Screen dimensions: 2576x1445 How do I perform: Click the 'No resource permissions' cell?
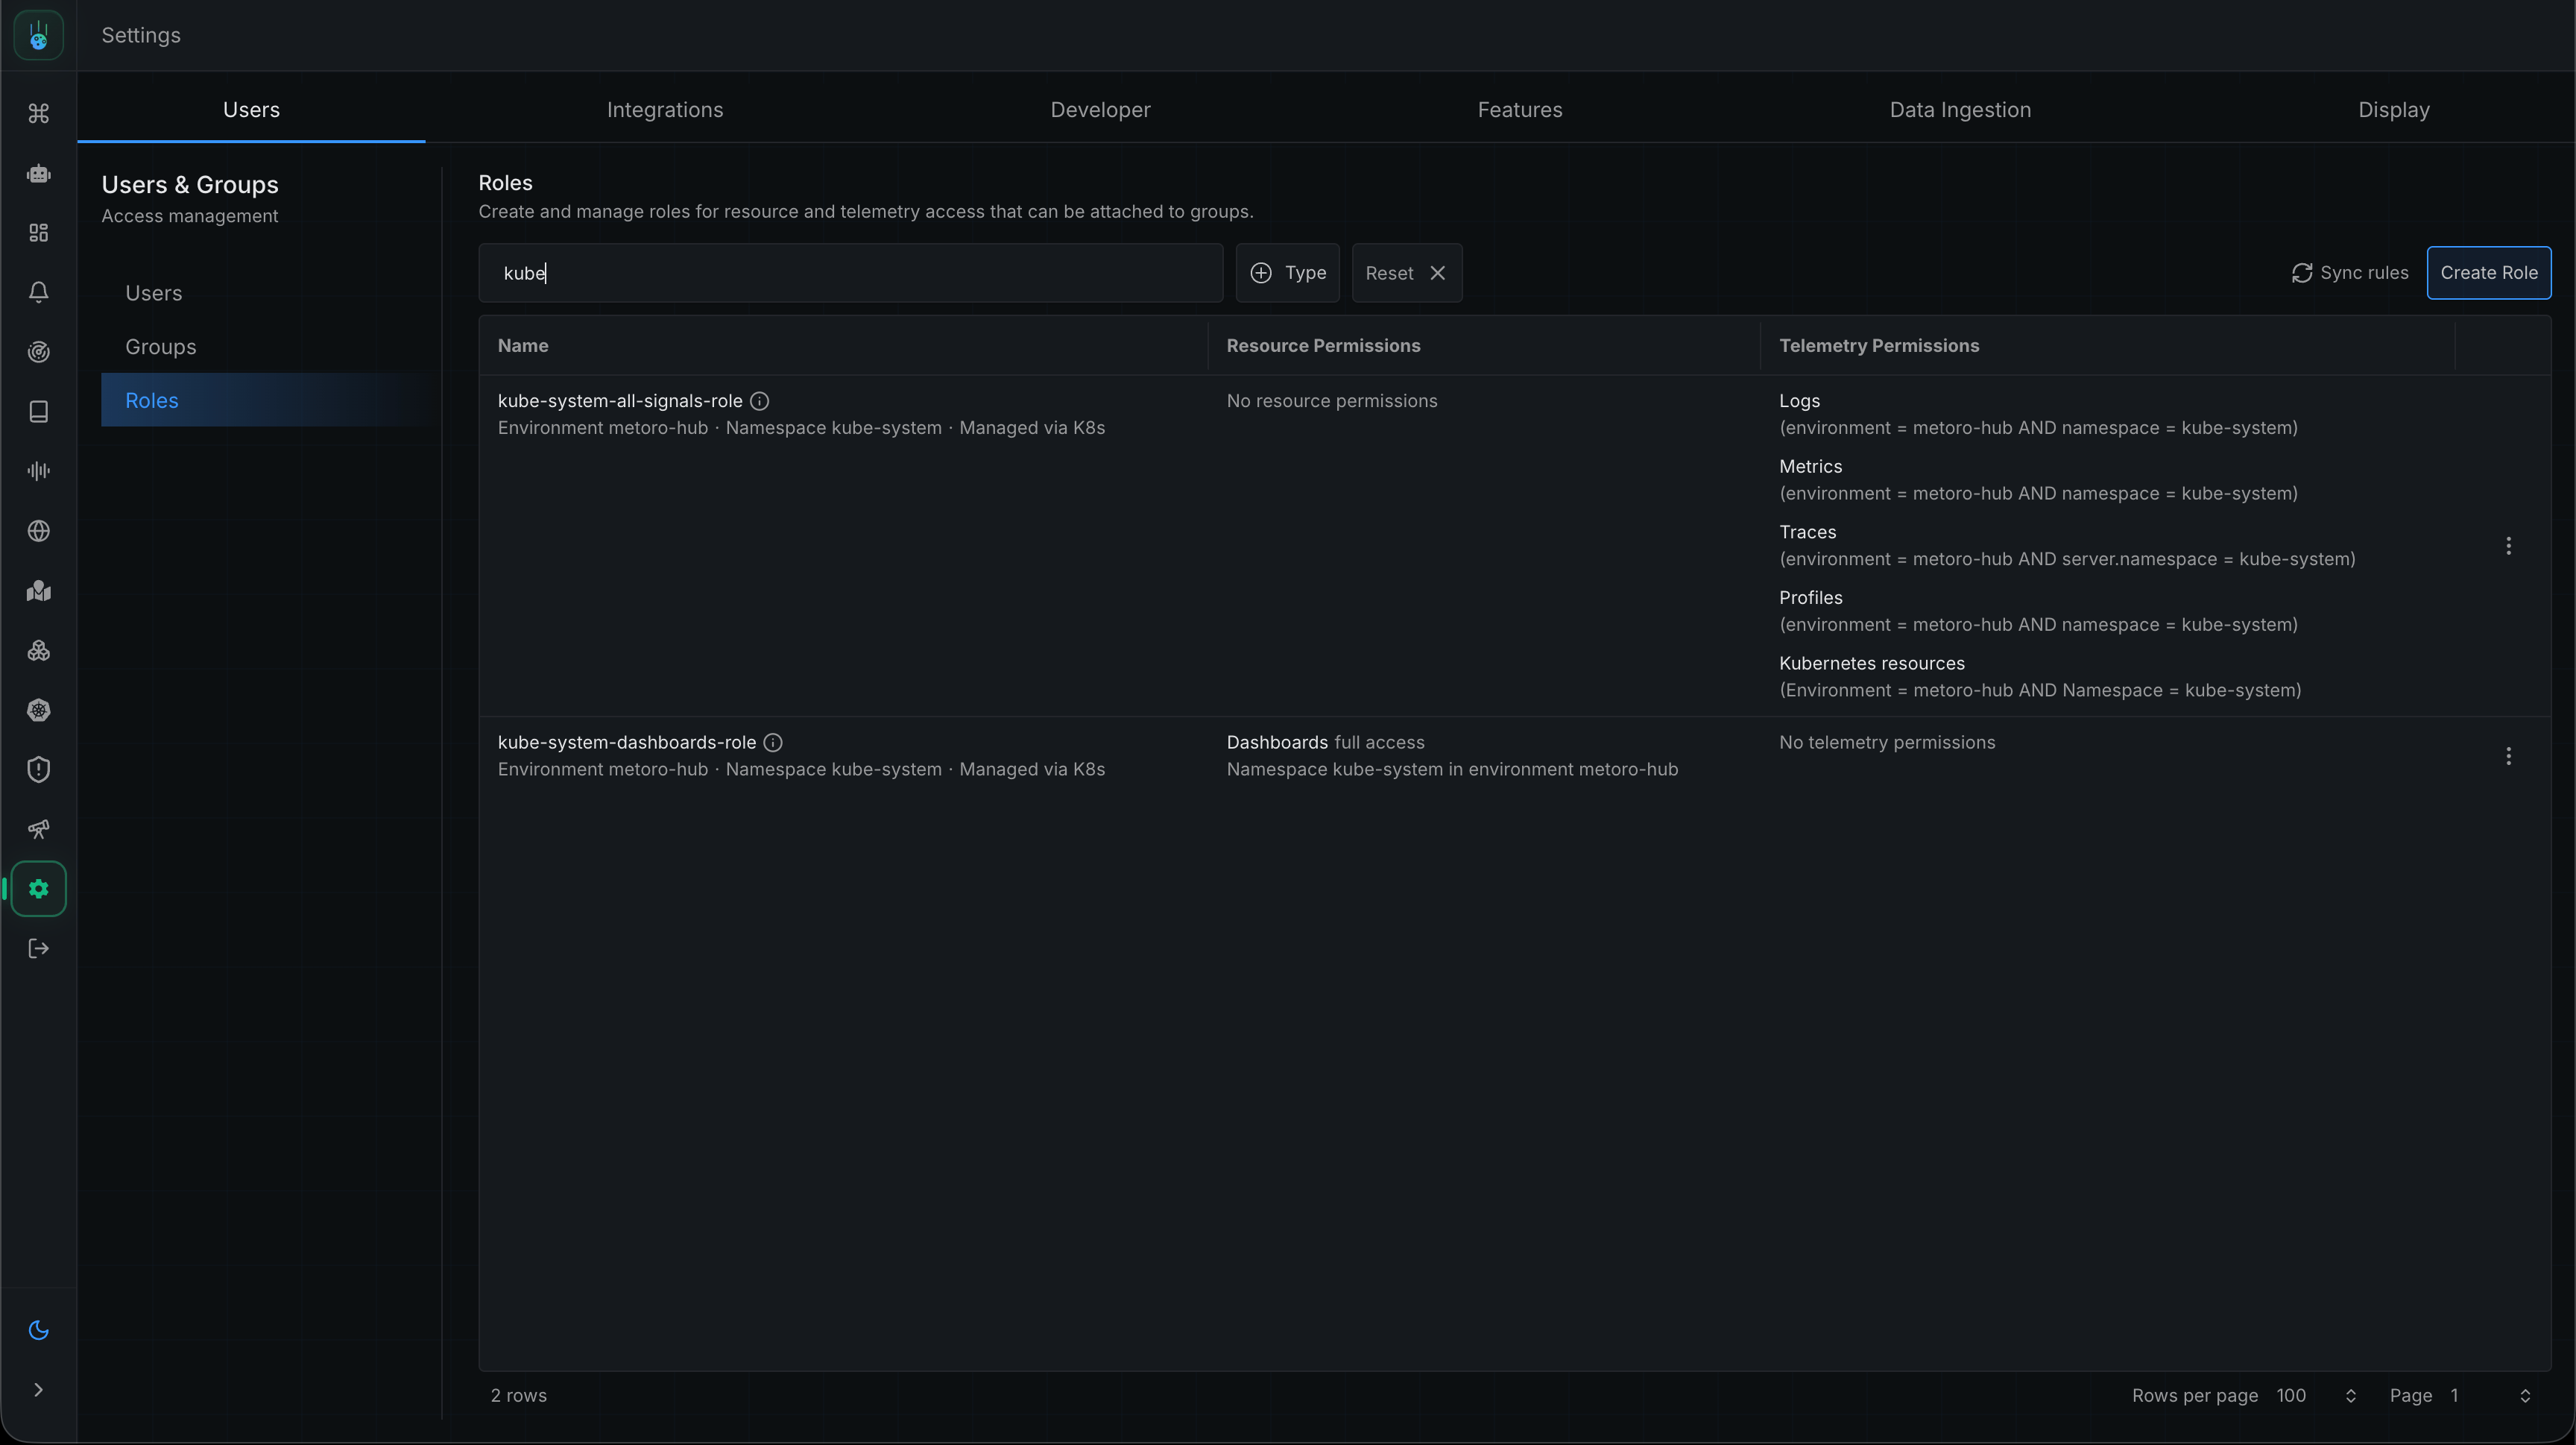tap(1332, 401)
